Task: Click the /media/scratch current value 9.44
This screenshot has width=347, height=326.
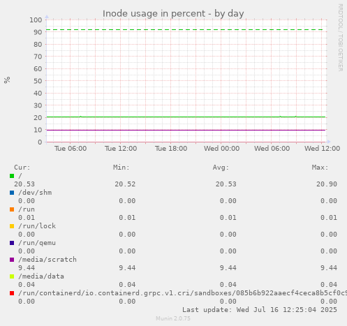Action: (27, 268)
